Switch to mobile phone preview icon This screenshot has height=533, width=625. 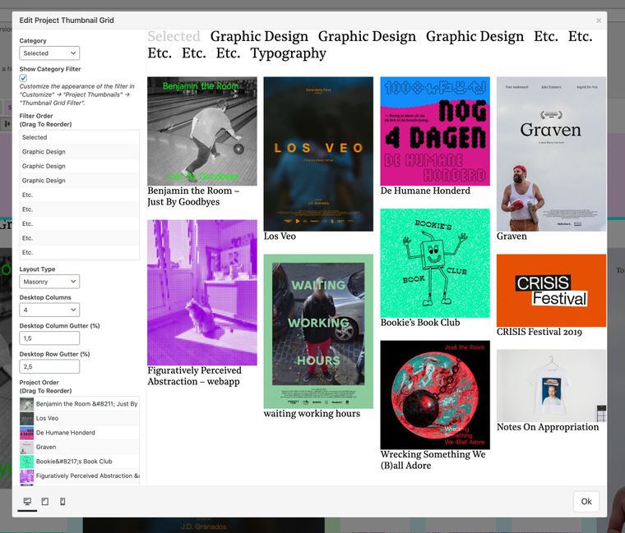tap(62, 501)
